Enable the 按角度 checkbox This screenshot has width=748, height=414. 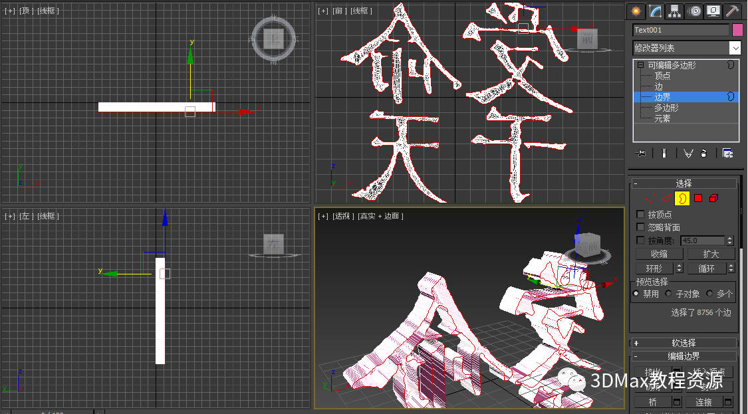641,241
